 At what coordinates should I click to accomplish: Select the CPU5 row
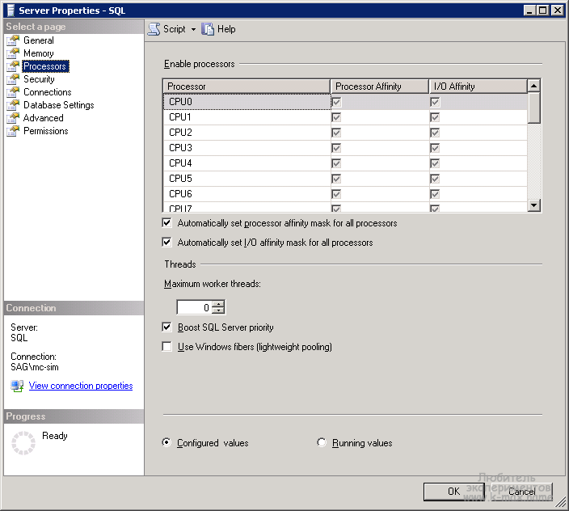(345, 179)
